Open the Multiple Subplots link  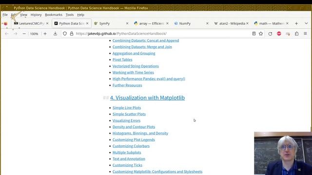127,152
